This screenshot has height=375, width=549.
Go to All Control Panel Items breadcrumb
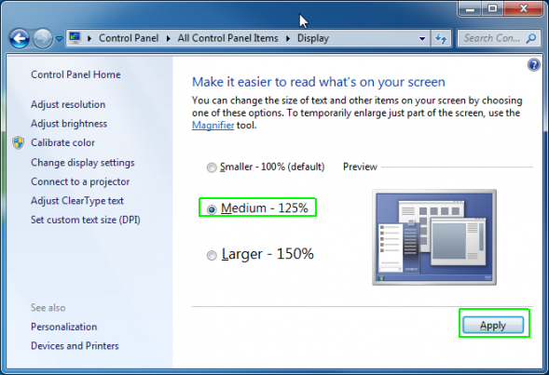pos(227,38)
